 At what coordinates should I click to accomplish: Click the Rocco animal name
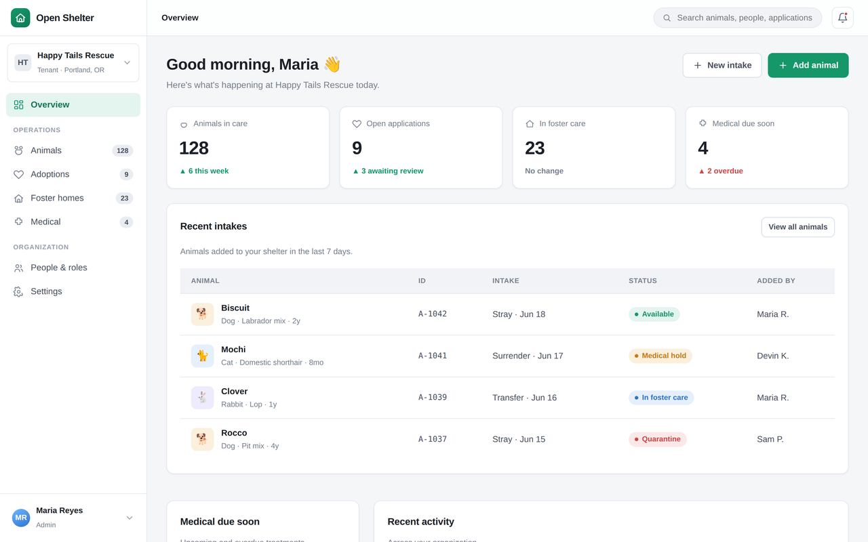click(x=234, y=433)
